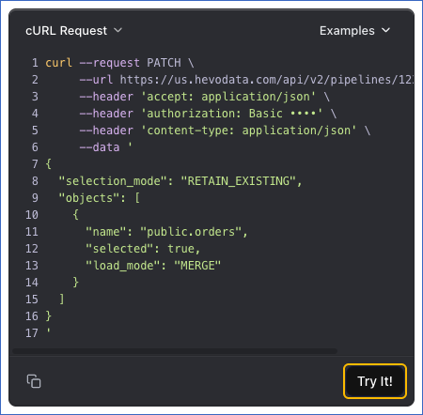Click the --url hevodata.com pipelines line
This screenshot has height=415, width=423.
tap(246, 80)
